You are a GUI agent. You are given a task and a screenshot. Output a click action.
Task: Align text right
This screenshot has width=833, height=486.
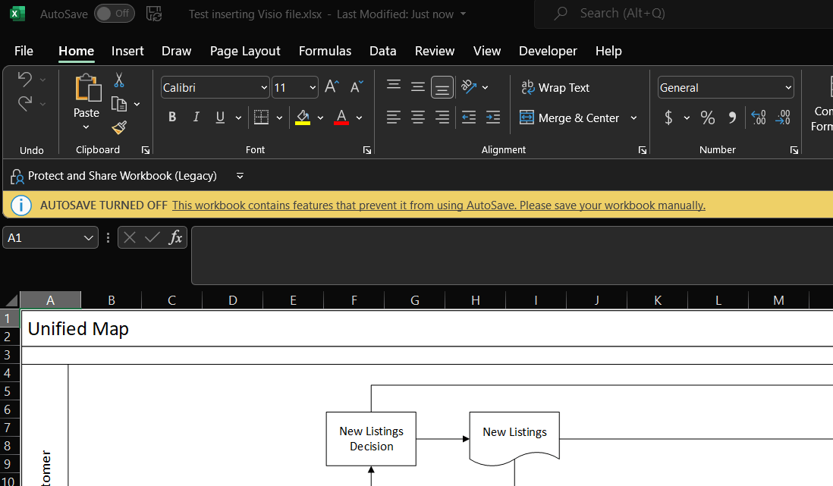pyautogui.click(x=442, y=118)
